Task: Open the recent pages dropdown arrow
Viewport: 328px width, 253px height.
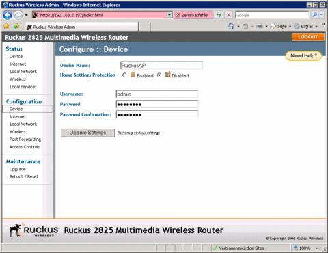Action: coord(26,15)
